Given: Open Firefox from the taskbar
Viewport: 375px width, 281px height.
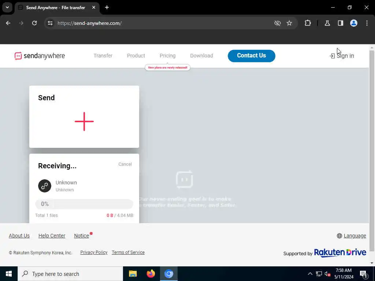Looking at the screenshot, I should (x=151, y=274).
